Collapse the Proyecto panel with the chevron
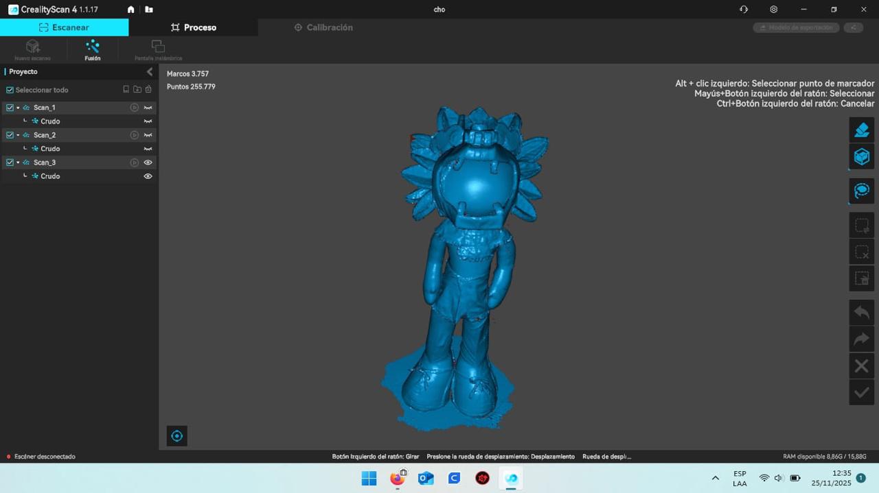Image resolution: width=879 pixels, height=493 pixels. [x=150, y=71]
